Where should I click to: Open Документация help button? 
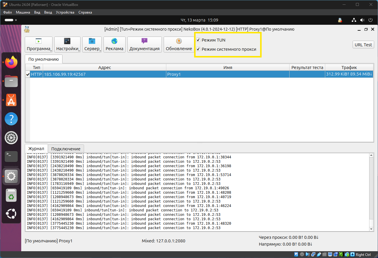pos(144,45)
